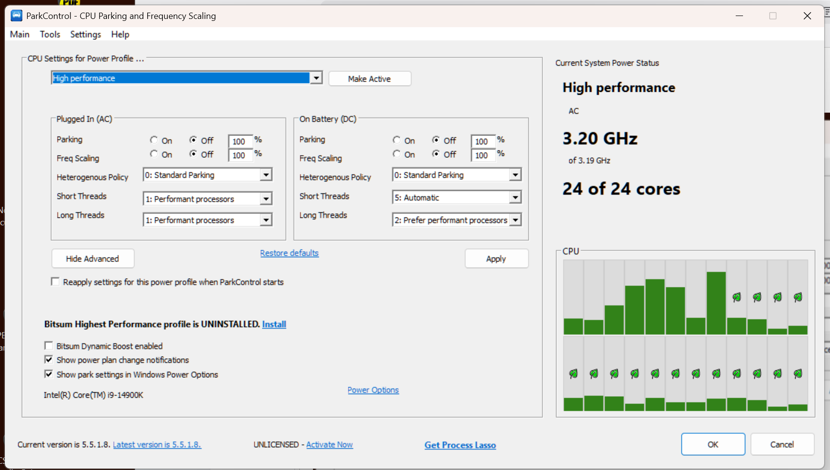Uncheck Show park settings in Windows Power Options
Viewport: 830px width, 470px height.
49,374
